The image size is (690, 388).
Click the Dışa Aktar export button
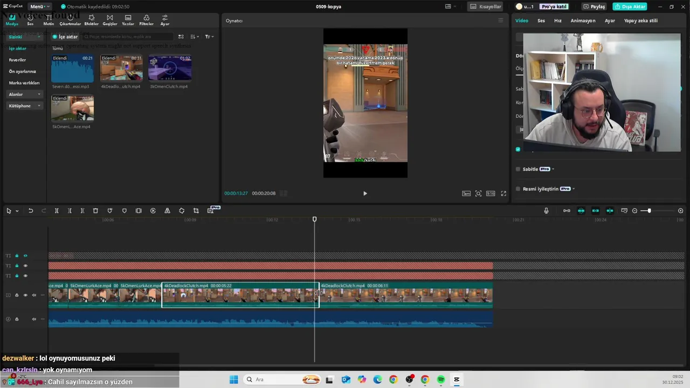pyautogui.click(x=630, y=6)
